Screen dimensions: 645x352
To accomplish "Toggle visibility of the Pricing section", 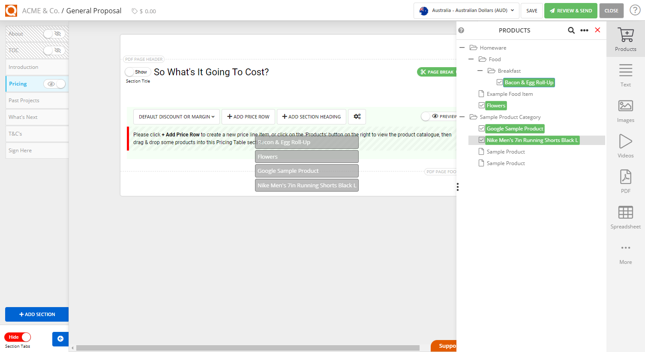I will pyautogui.click(x=54, y=83).
